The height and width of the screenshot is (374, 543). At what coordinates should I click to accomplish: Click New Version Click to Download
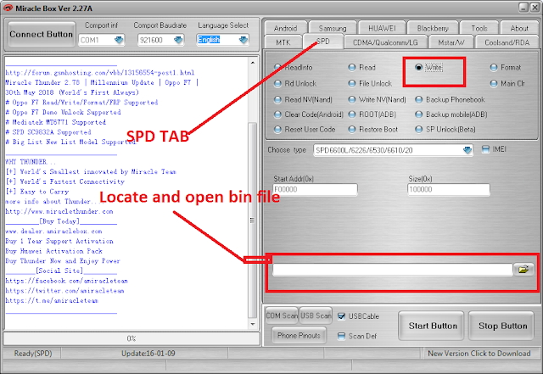click(479, 353)
